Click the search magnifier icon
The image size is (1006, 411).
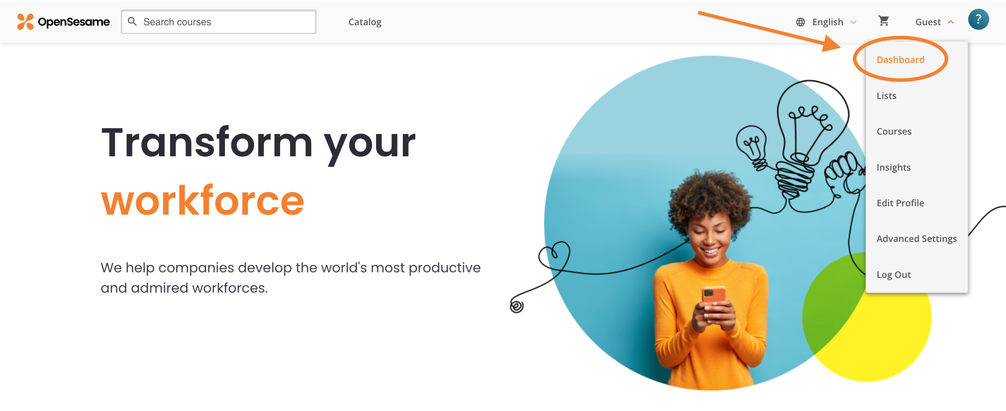(x=133, y=21)
